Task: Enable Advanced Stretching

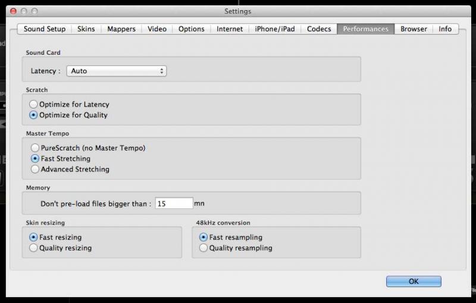Action: [x=36, y=170]
